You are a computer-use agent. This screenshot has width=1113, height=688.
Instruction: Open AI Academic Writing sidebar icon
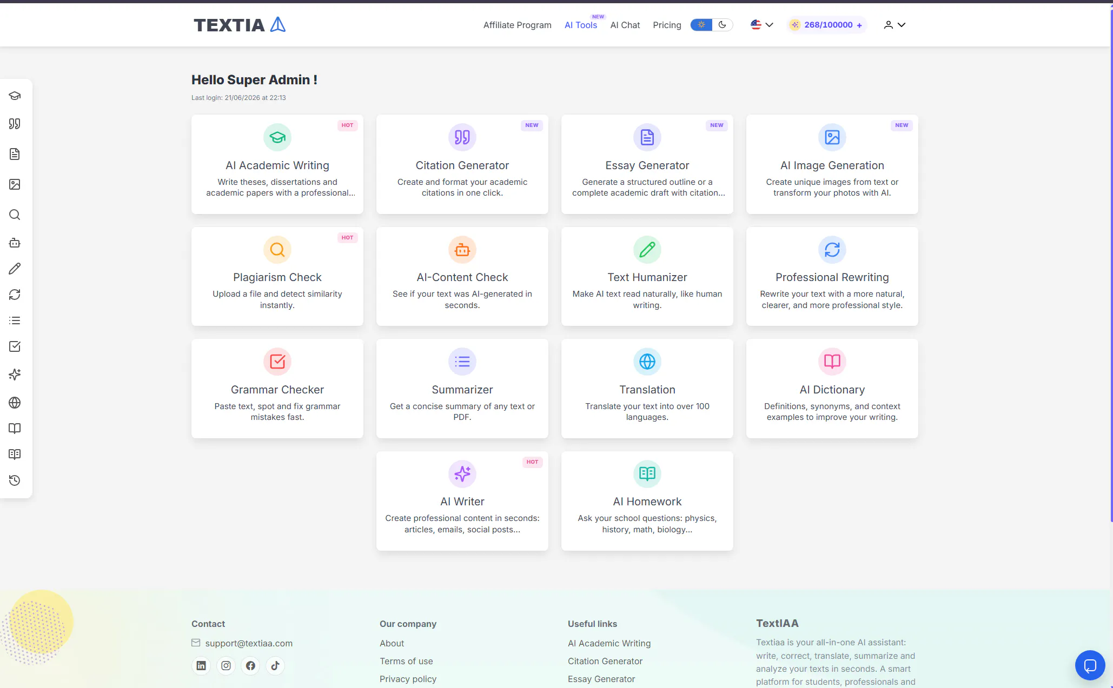click(x=15, y=96)
